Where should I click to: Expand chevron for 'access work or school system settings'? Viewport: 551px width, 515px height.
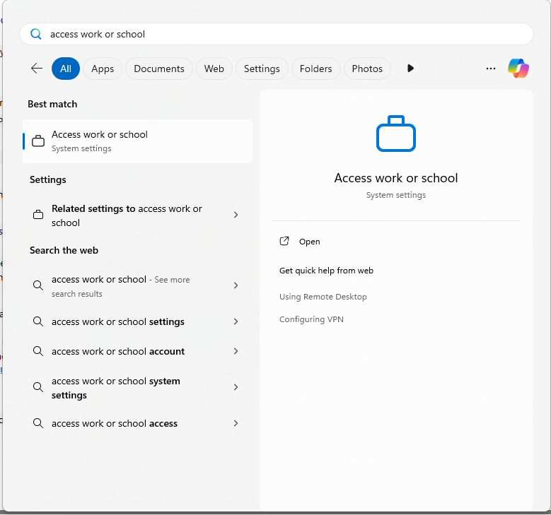coord(236,387)
